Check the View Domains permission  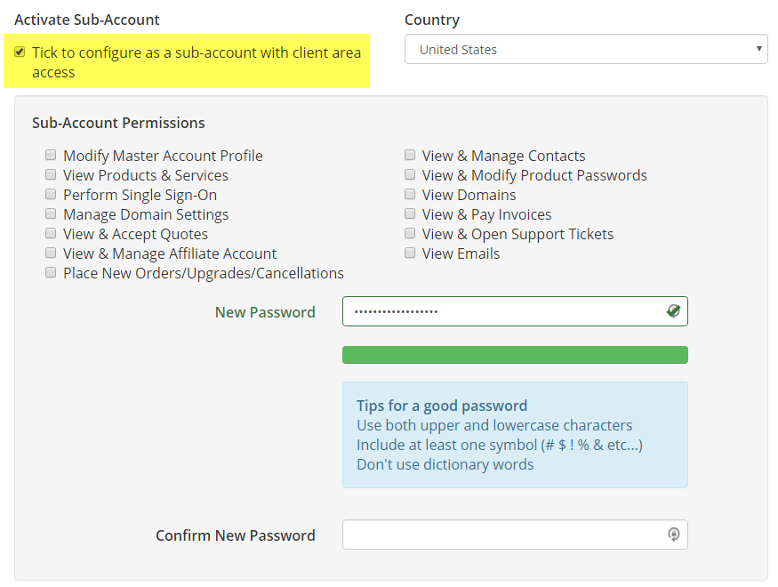(x=410, y=194)
